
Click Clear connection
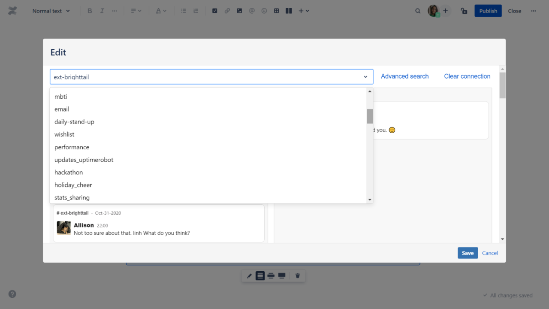pos(467,76)
